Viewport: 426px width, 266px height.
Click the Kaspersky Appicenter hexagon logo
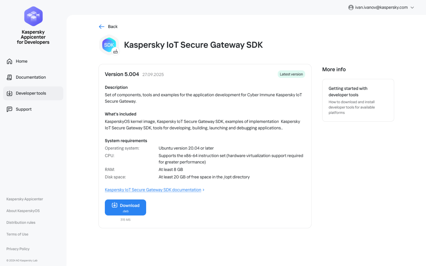coord(33,16)
